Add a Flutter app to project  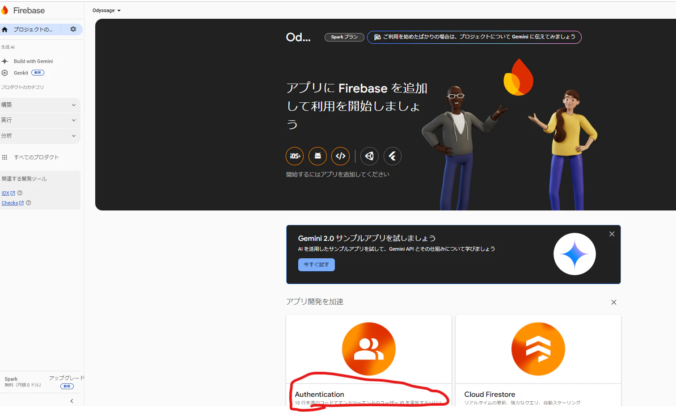(x=392, y=156)
